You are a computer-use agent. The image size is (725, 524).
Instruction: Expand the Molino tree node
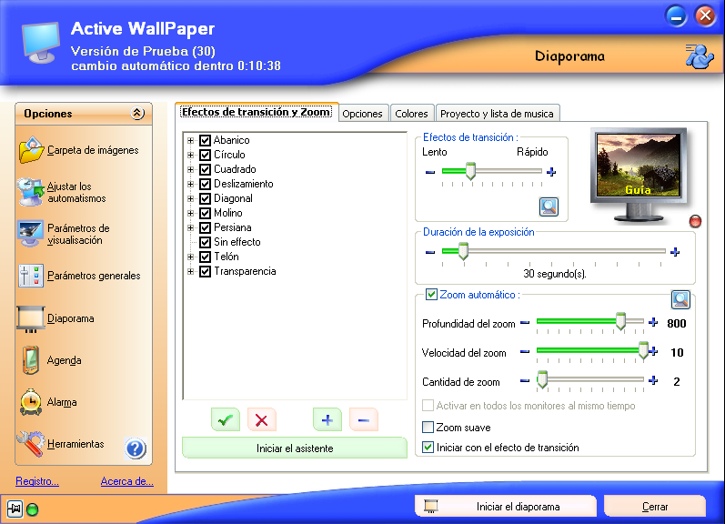point(190,213)
